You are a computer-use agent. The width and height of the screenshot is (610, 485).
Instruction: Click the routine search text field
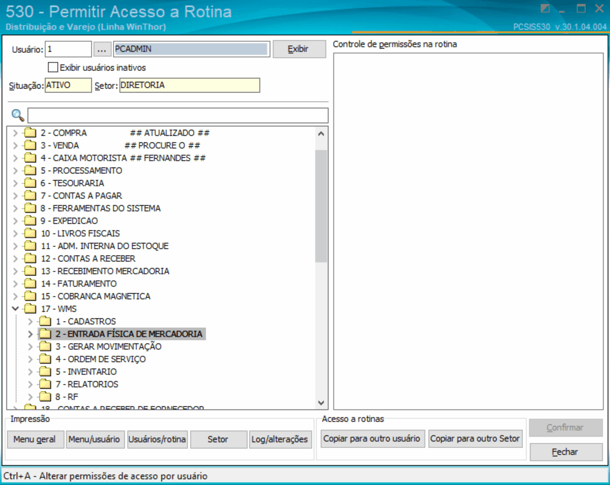tap(178, 116)
